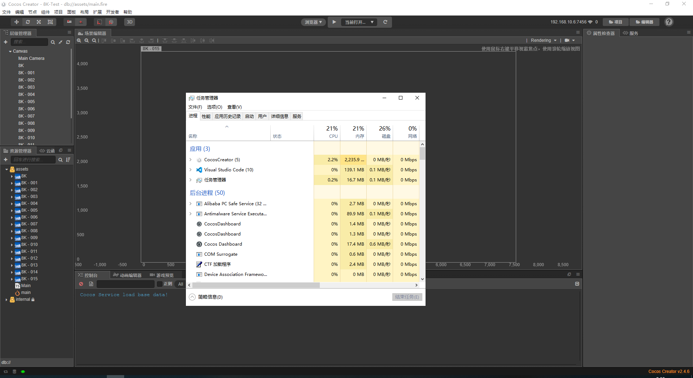The image size is (693, 378).
Task: Click the play preview button
Action: (x=334, y=22)
